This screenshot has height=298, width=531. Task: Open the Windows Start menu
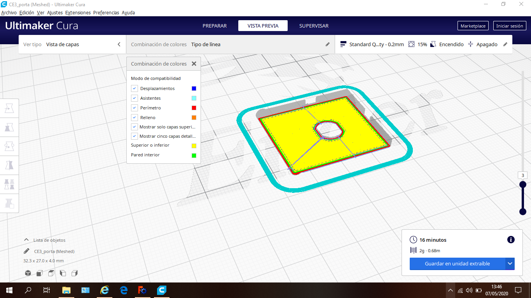(9, 290)
